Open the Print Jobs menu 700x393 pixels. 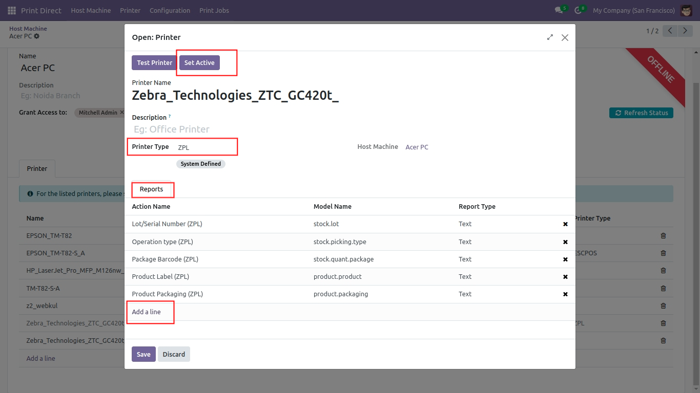click(x=214, y=10)
